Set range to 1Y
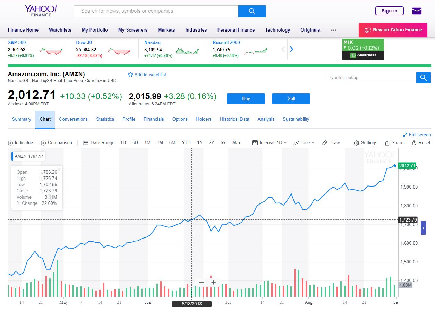 tap(200, 143)
